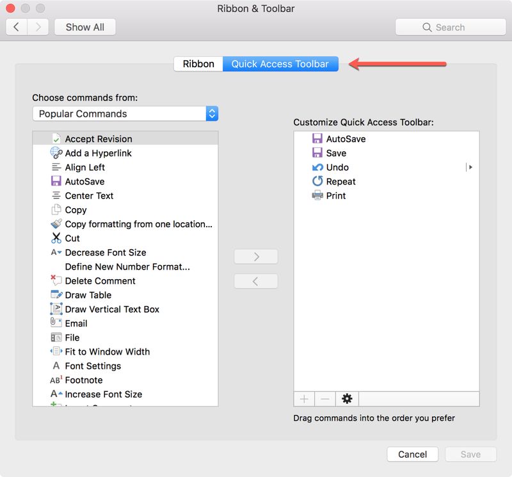Pick the Copy formatting paintbrush icon

click(x=56, y=224)
